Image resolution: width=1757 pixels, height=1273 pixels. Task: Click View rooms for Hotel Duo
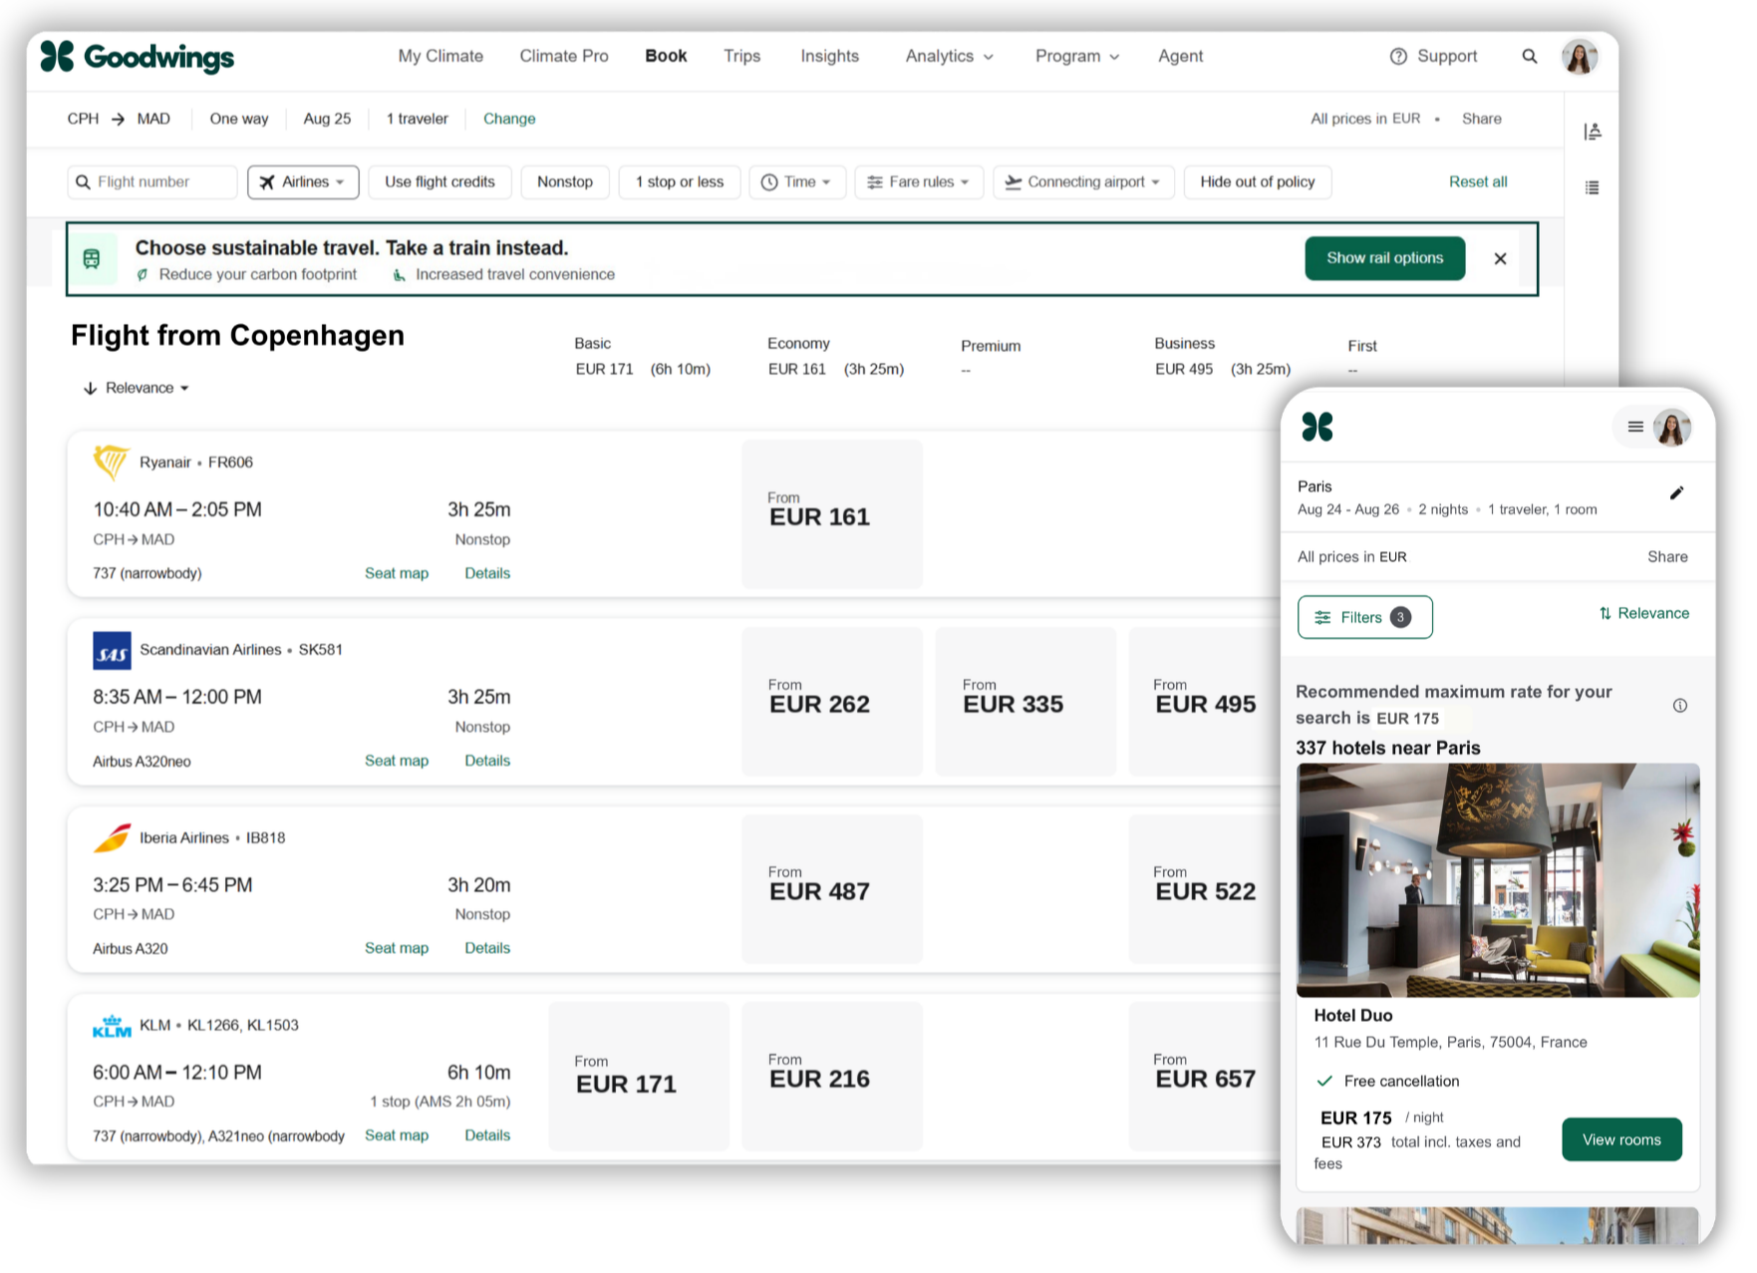click(1621, 1140)
